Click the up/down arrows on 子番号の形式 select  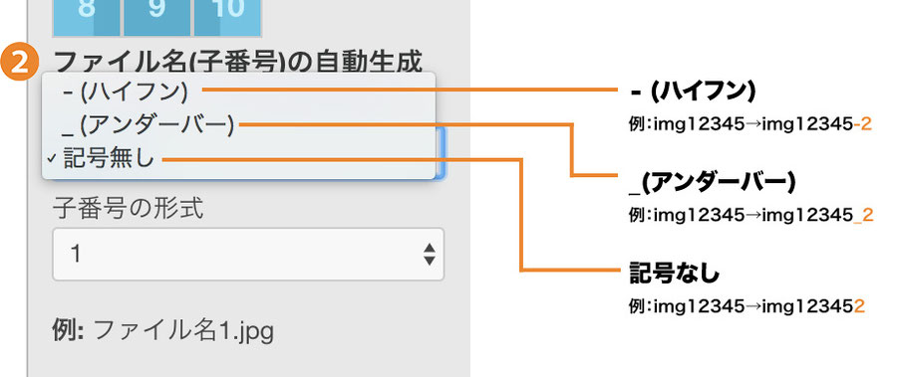click(429, 255)
